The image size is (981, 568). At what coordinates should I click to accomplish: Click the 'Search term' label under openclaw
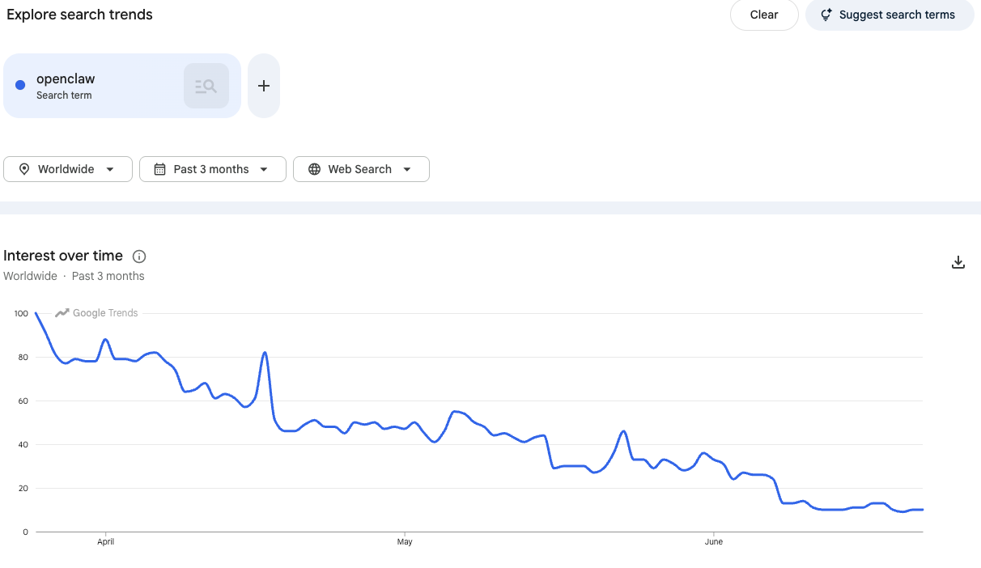[x=64, y=95]
